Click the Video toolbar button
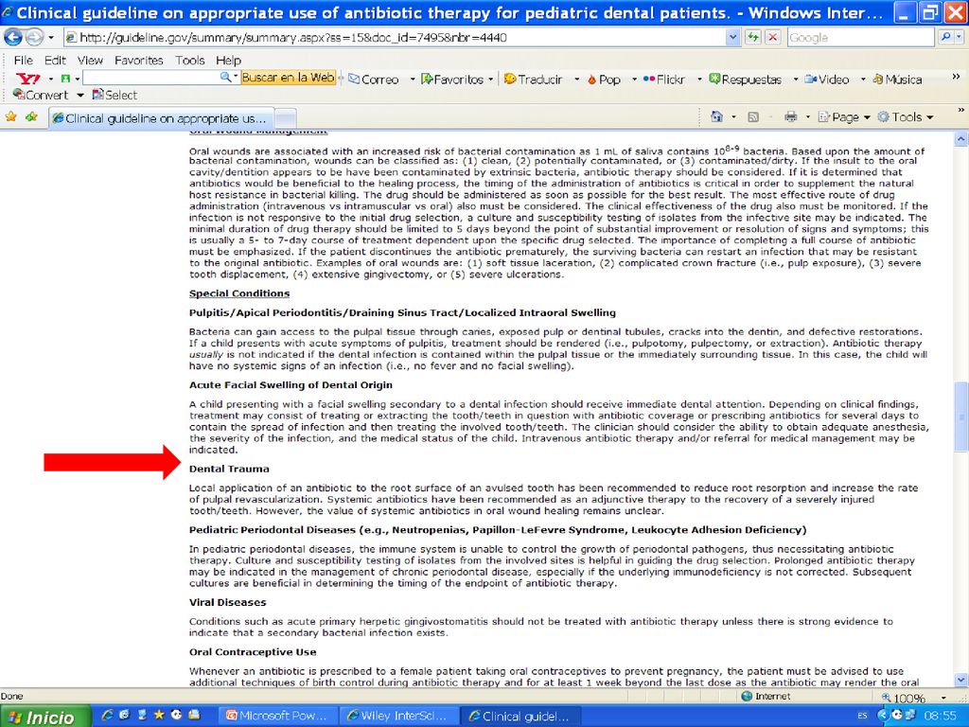Image resolution: width=969 pixels, height=727 pixels. tap(827, 80)
